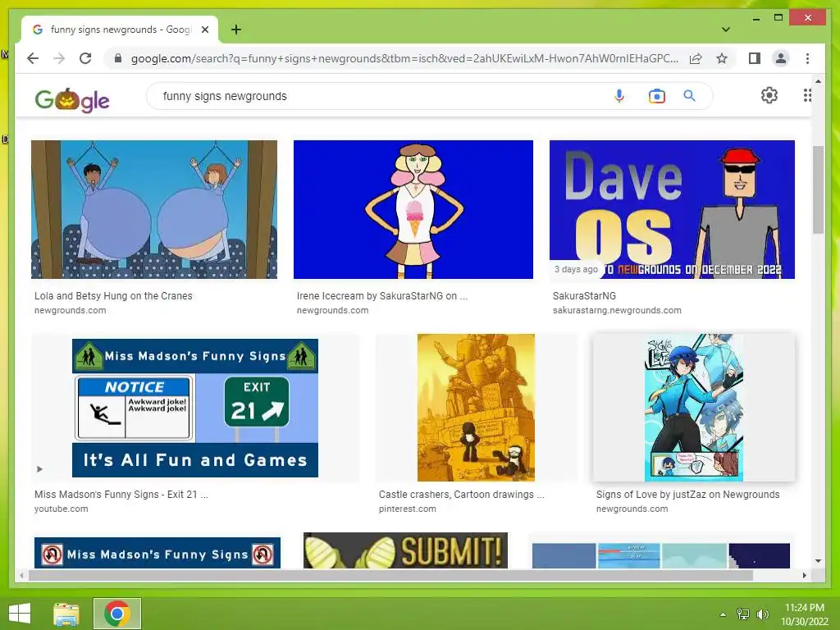Open Signs of Love by justZaz link

click(688, 495)
